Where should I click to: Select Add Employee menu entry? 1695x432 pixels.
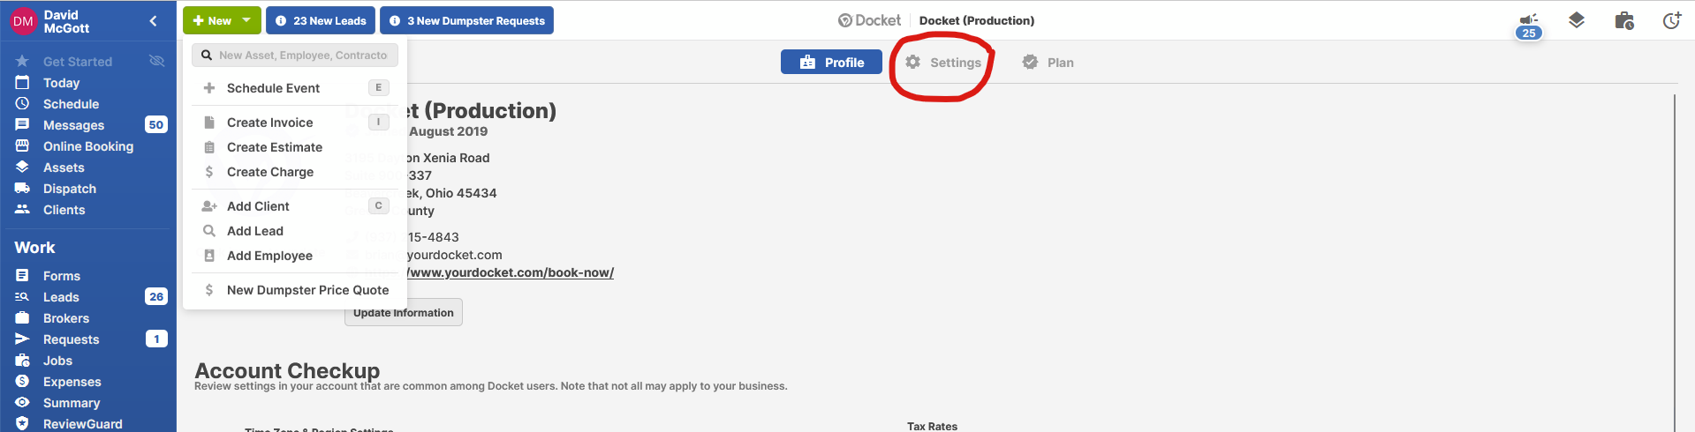[x=295, y=256]
